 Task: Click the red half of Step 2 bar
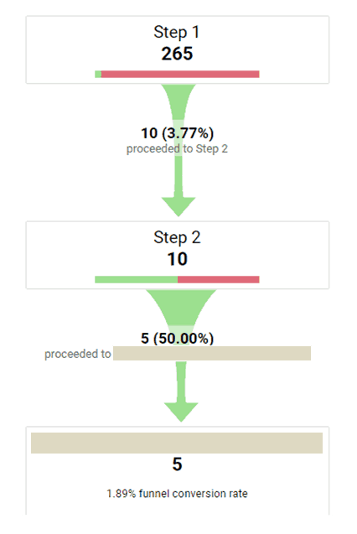pos(219,280)
